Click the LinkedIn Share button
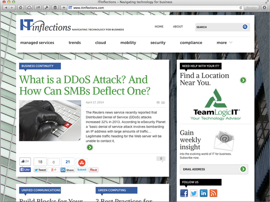The height and width of the screenshot is (202, 270). point(68,170)
